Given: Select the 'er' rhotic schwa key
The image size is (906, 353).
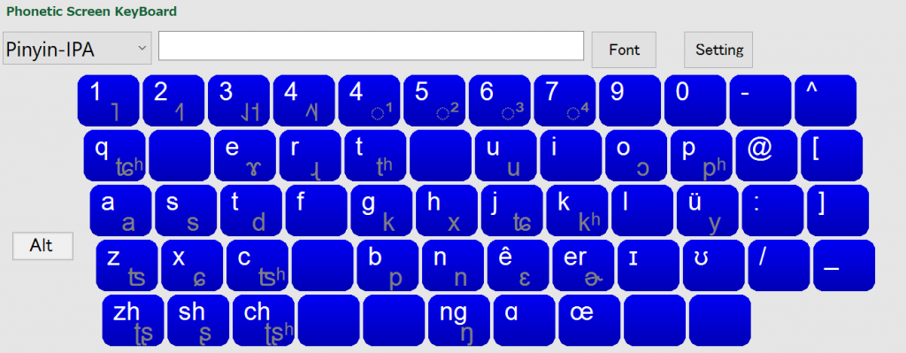Looking at the screenshot, I should coord(584,265).
